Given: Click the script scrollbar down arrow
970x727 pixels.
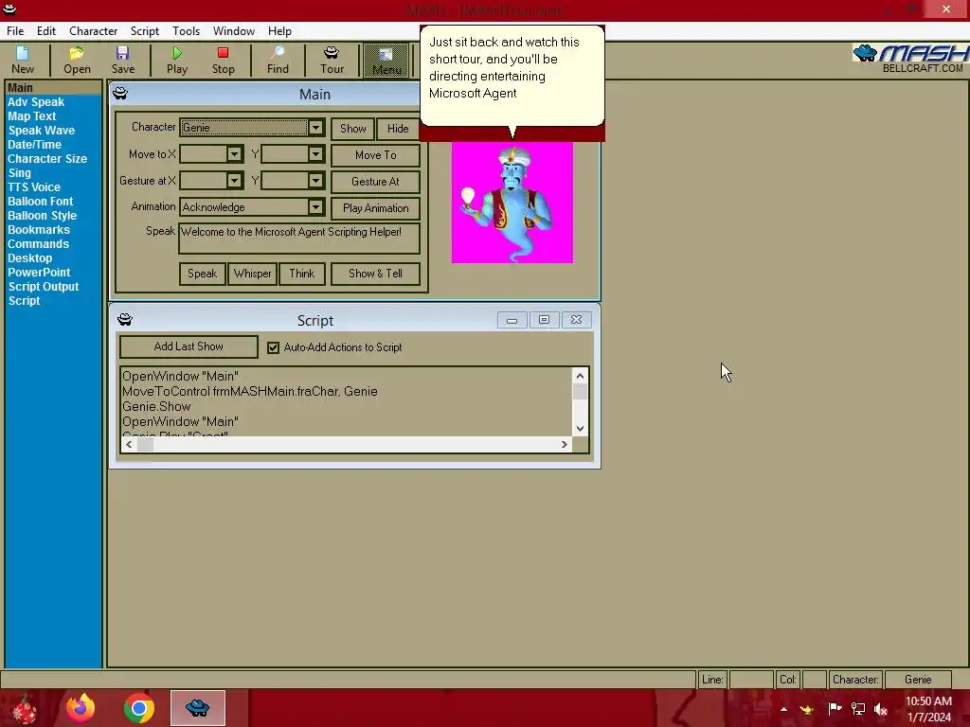Looking at the screenshot, I should point(580,429).
